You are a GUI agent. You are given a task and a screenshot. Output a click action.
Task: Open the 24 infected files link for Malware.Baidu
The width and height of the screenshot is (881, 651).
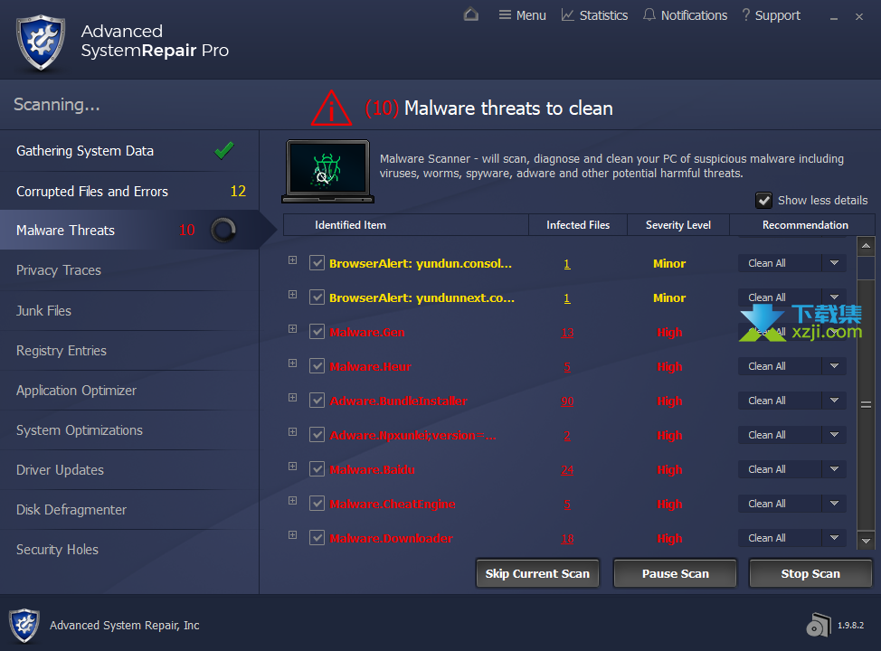(x=567, y=469)
